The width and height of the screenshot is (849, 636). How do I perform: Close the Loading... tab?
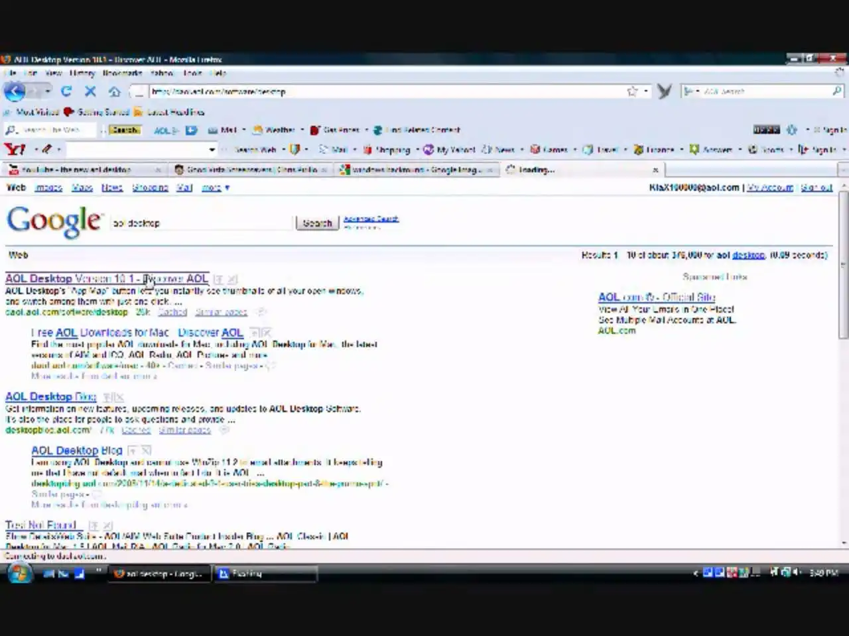[x=655, y=170]
